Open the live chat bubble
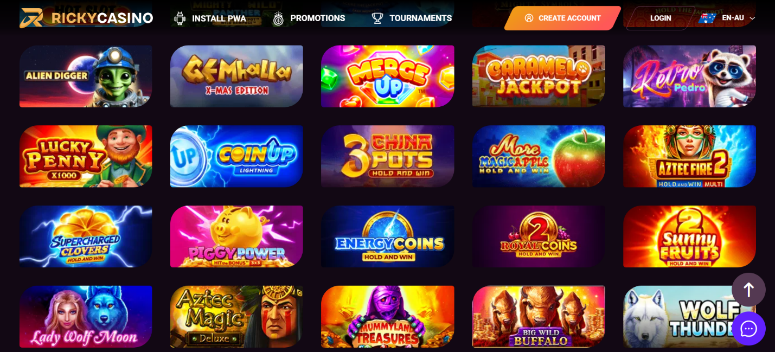 click(748, 328)
